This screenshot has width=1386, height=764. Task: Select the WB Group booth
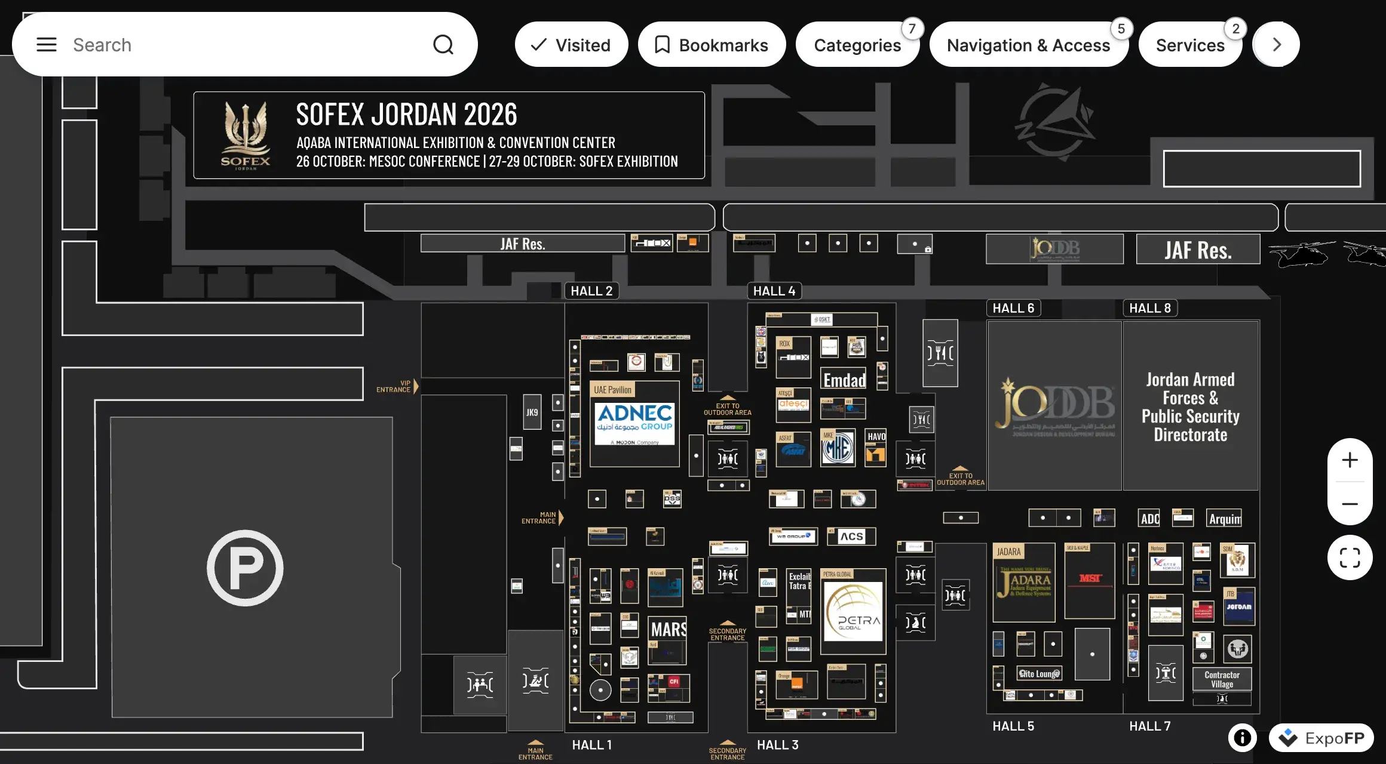(793, 536)
